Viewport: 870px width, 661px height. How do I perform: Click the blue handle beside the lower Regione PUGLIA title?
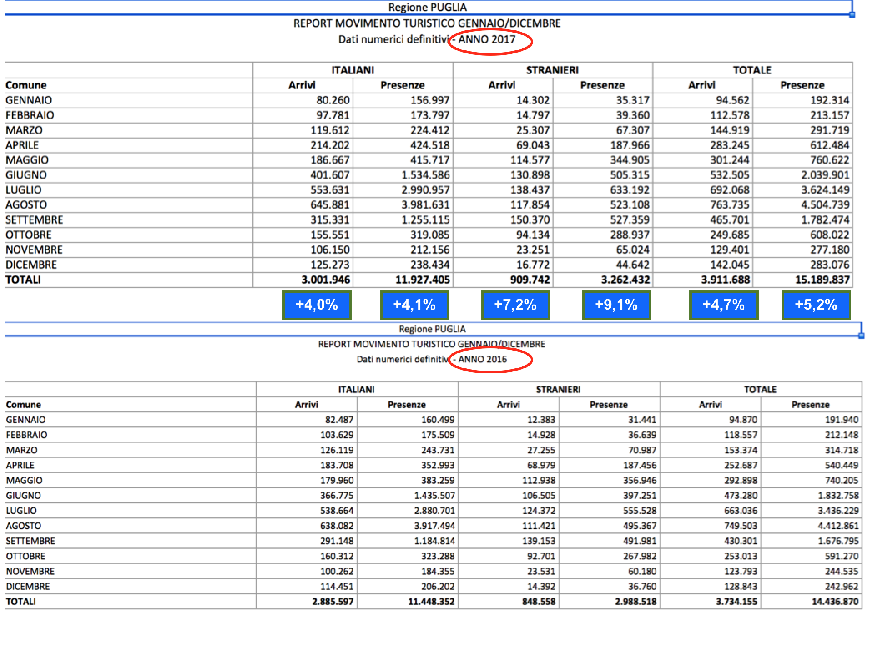[861, 335]
